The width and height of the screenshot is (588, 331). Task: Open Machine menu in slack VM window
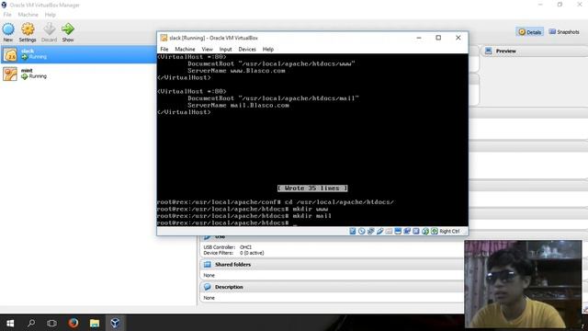[185, 49]
